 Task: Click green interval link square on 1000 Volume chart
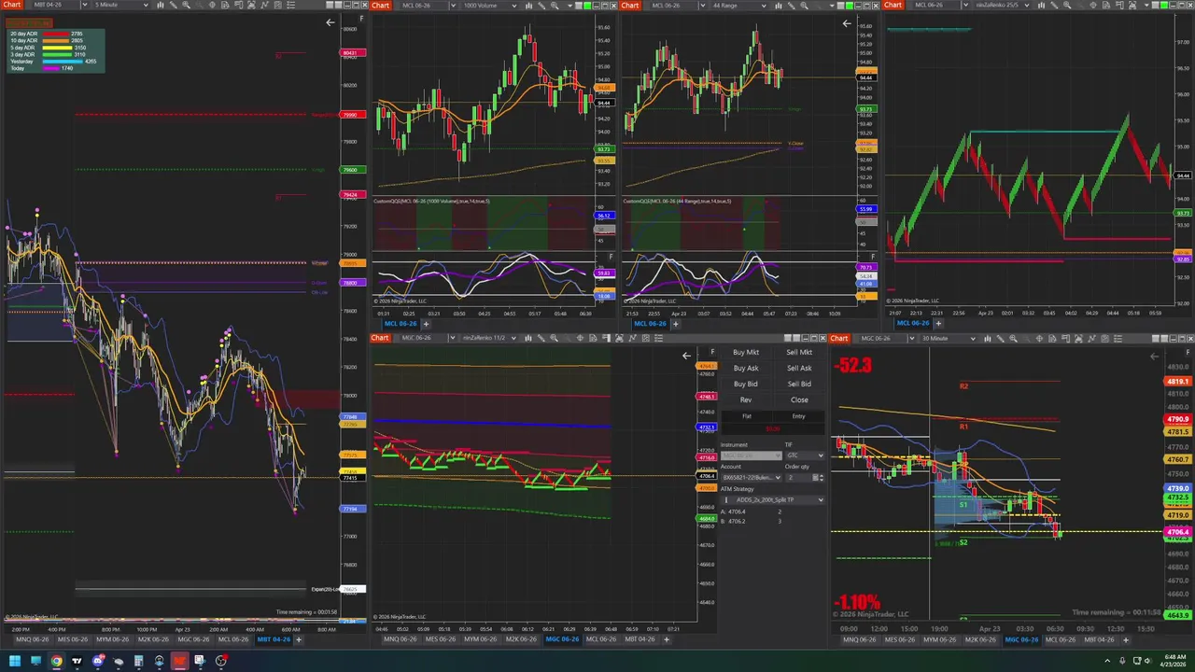point(587,5)
